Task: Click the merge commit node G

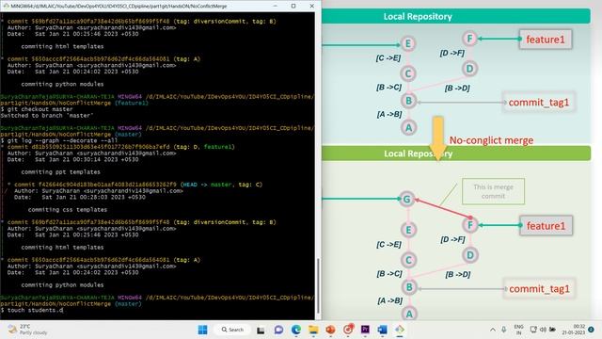Action: (x=407, y=199)
